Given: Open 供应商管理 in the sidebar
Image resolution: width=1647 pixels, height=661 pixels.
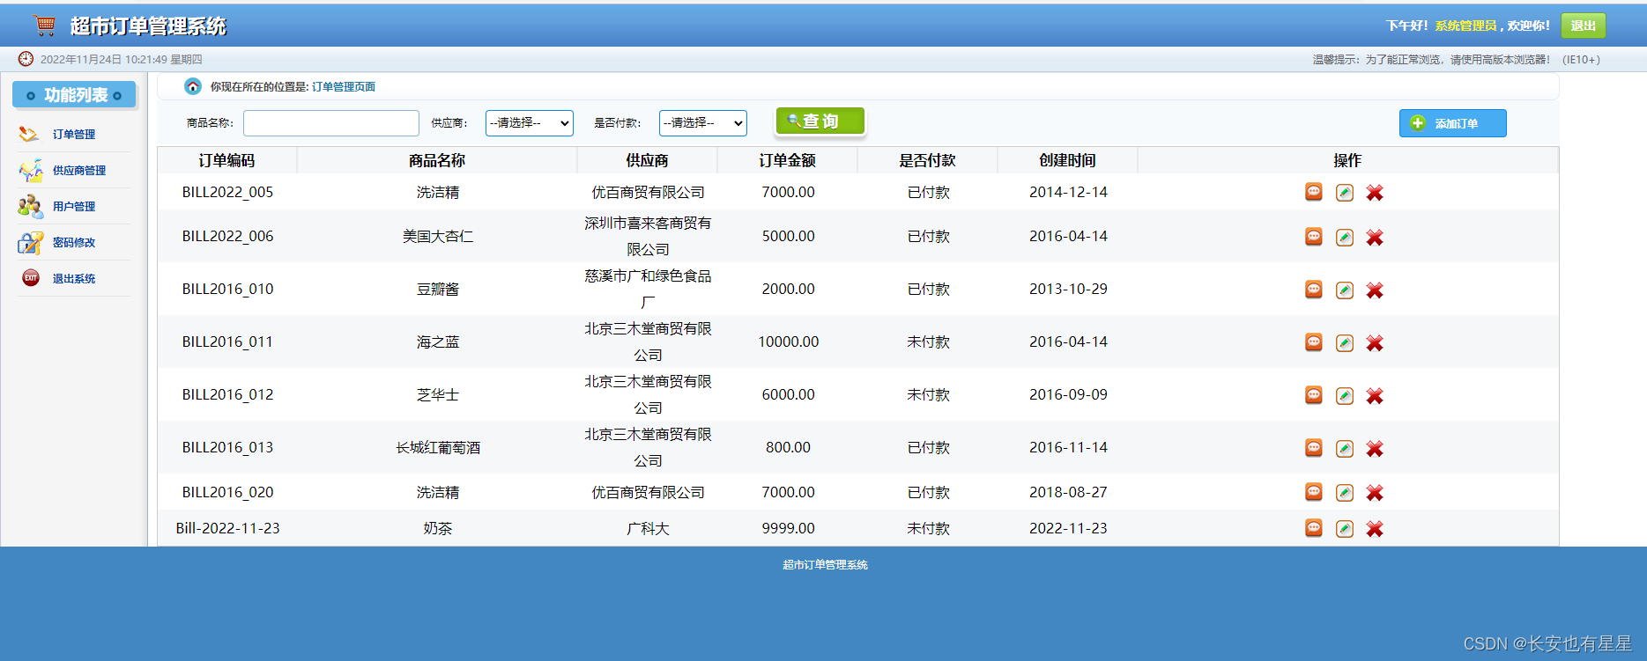Looking at the screenshot, I should click(x=78, y=170).
